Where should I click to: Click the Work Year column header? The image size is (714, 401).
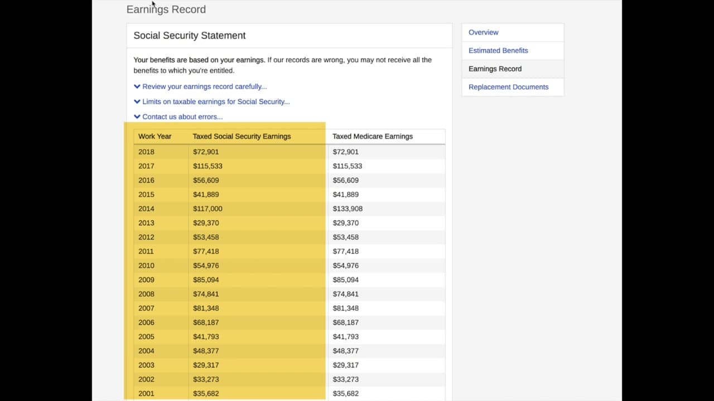click(155, 136)
